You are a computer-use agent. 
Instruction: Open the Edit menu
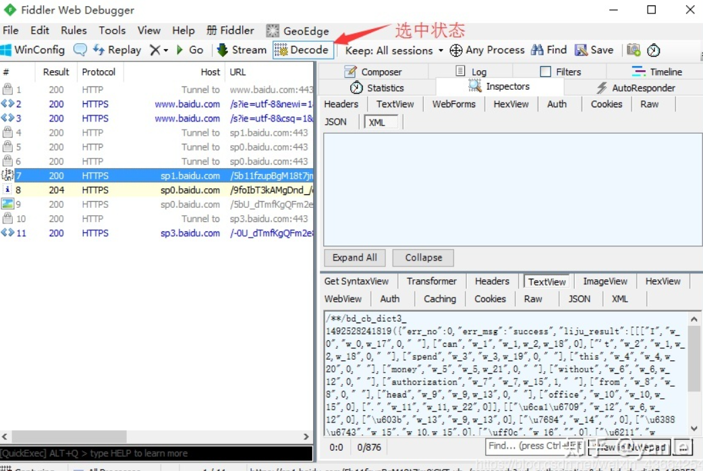pyautogui.click(x=39, y=30)
